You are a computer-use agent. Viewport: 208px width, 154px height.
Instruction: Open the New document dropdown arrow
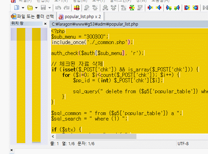(23, 8)
